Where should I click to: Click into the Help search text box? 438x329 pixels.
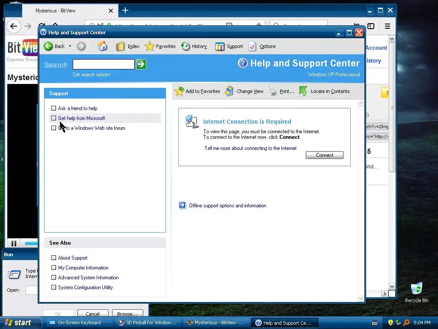pyautogui.click(x=104, y=64)
